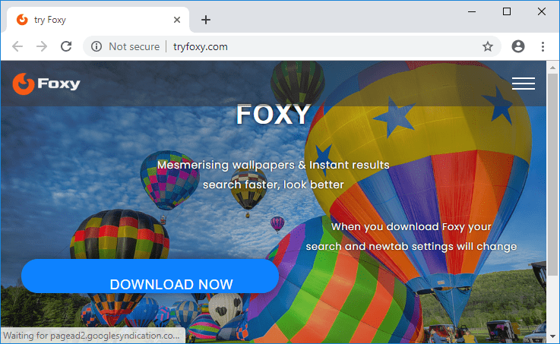Click the vertical scrollbar thumb
This screenshot has height=344, width=560.
[x=552, y=175]
